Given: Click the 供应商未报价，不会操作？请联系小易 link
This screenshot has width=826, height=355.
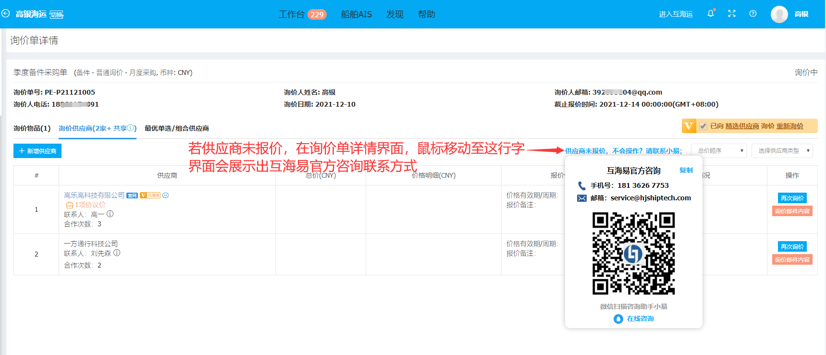Looking at the screenshot, I should [x=624, y=151].
